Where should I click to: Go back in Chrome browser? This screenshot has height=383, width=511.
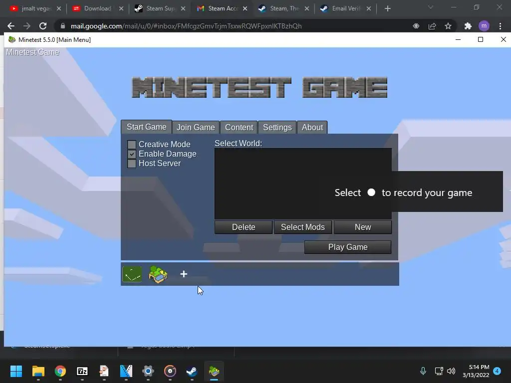click(x=11, y=26)
